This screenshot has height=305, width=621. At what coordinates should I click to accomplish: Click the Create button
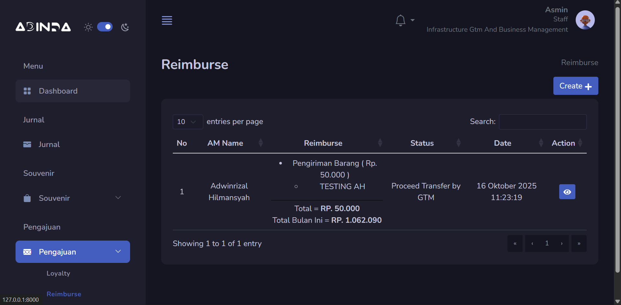click(575, 86)
